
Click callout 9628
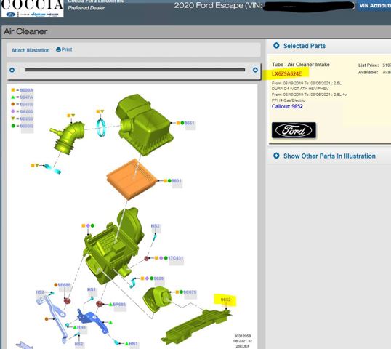[158, 278]
